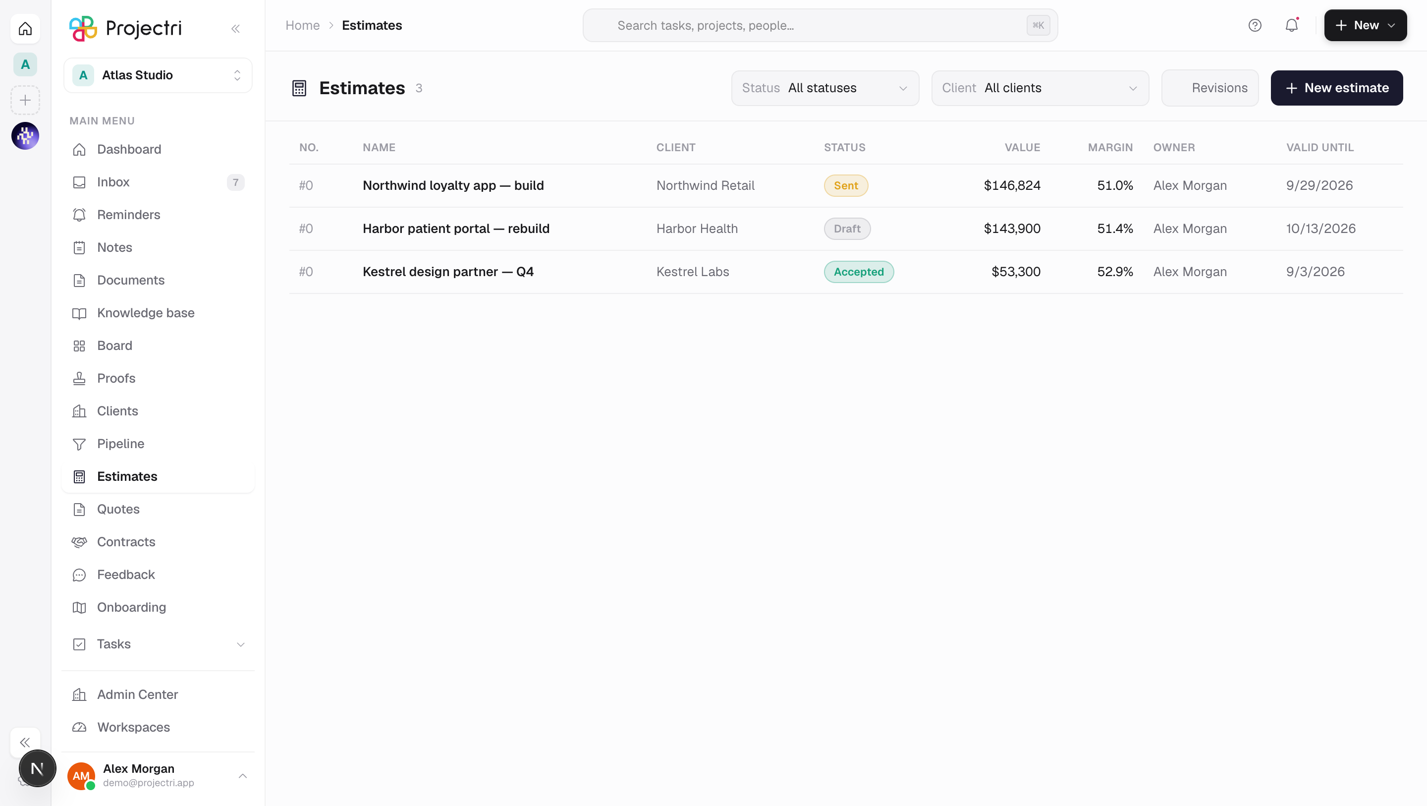Click the Notes notepad icon
The width and height of the screenshot is (1427, 806).
79,248
